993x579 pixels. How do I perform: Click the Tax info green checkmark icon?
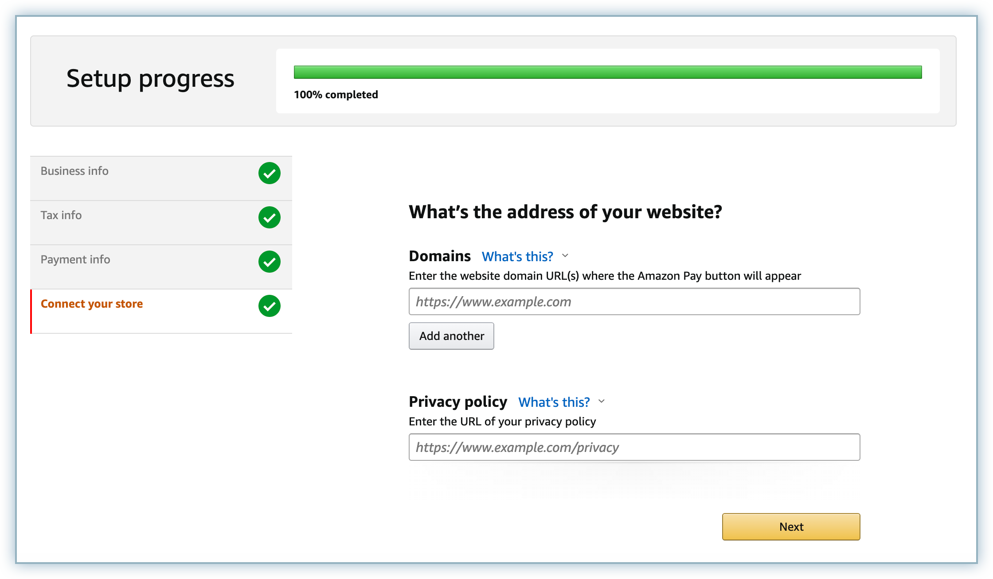tap(270, 217)
